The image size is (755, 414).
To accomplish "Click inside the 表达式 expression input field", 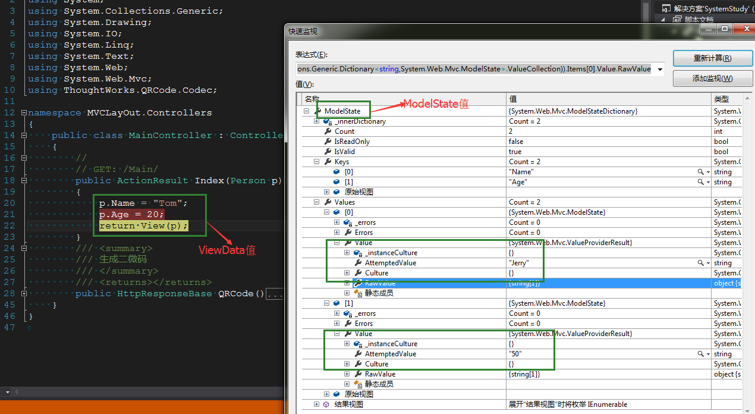I will pos(475,69).
